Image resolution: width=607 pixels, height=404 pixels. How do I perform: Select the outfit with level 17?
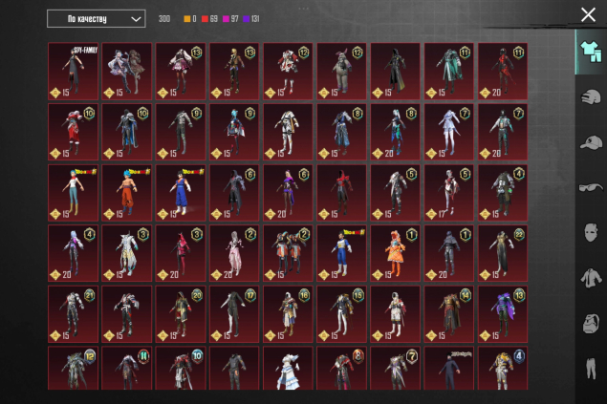pos(449,193)
